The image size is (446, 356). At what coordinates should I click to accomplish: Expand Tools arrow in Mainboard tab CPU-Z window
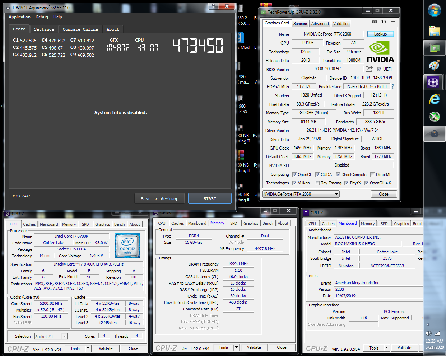pyautogui.click(x=387, y=348)
